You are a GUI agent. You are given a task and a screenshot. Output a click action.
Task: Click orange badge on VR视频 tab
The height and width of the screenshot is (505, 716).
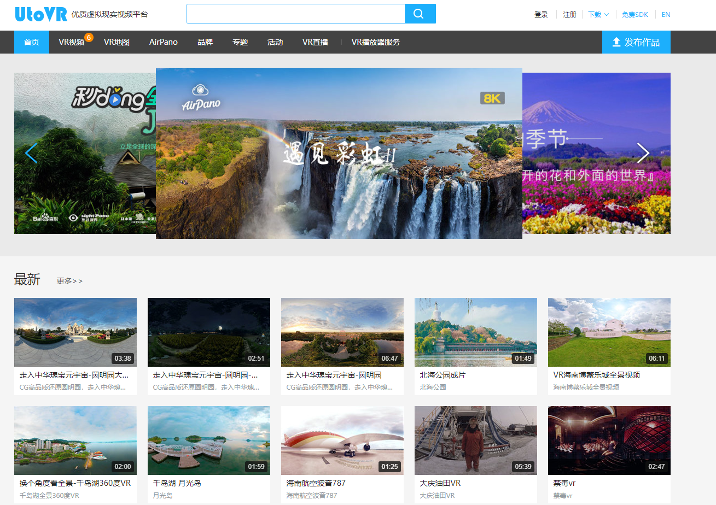pos(89,37)
